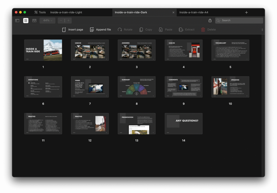Click the Paste icon

click(160, 30)
